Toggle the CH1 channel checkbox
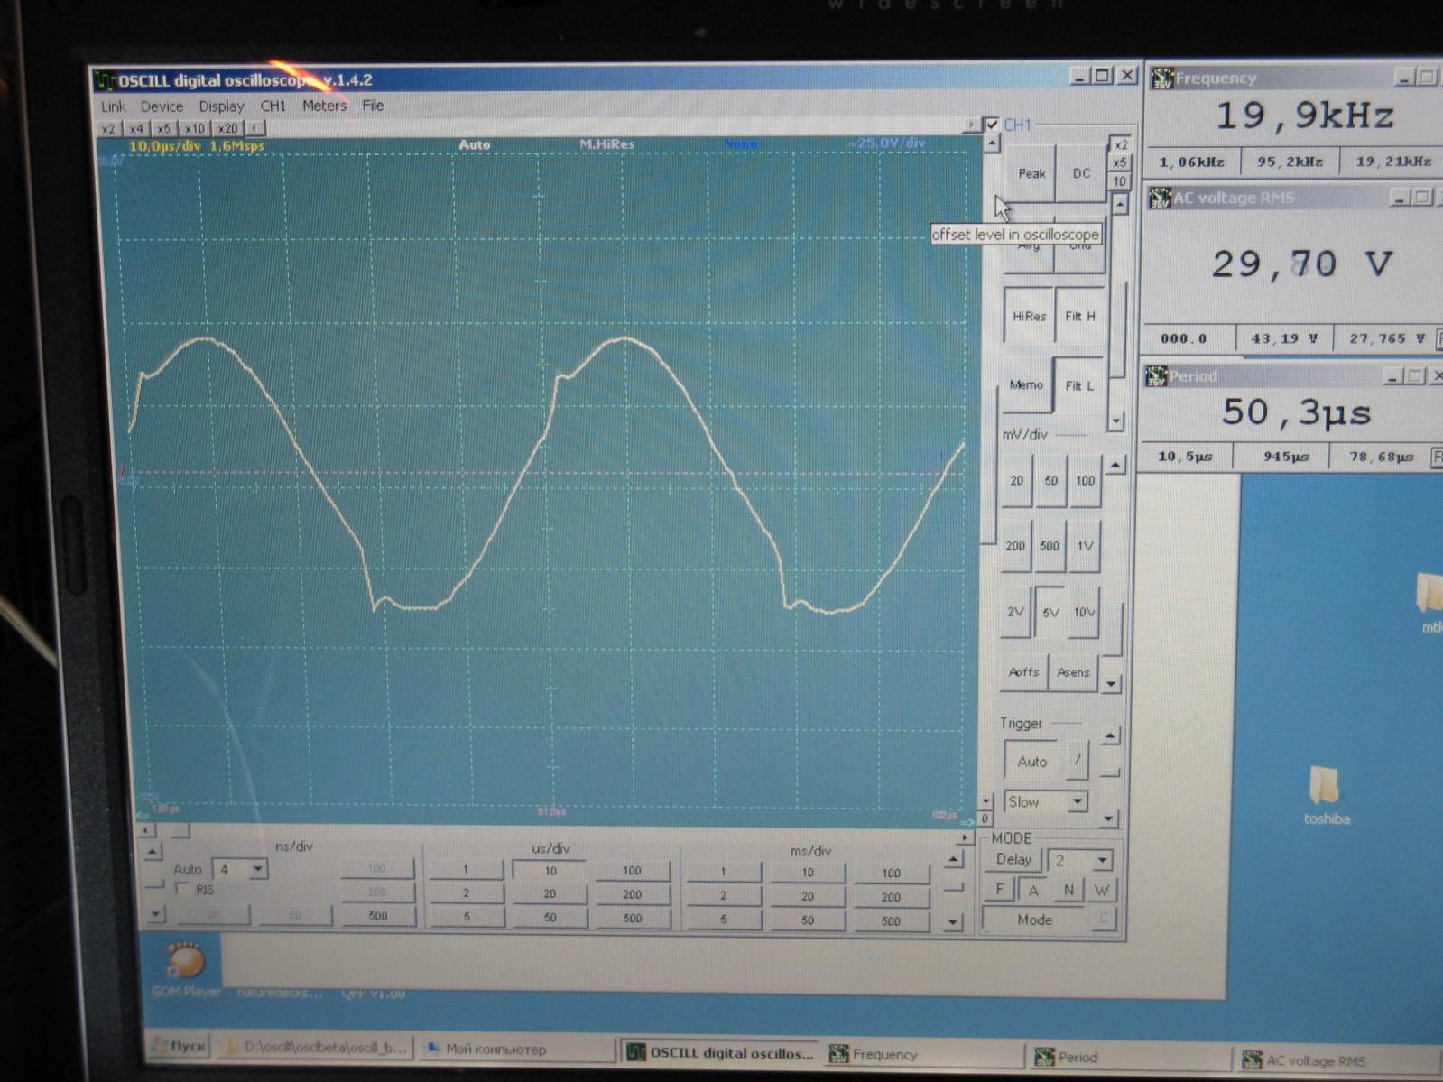Viewport: 1443px width, 1082px height. 992,125
